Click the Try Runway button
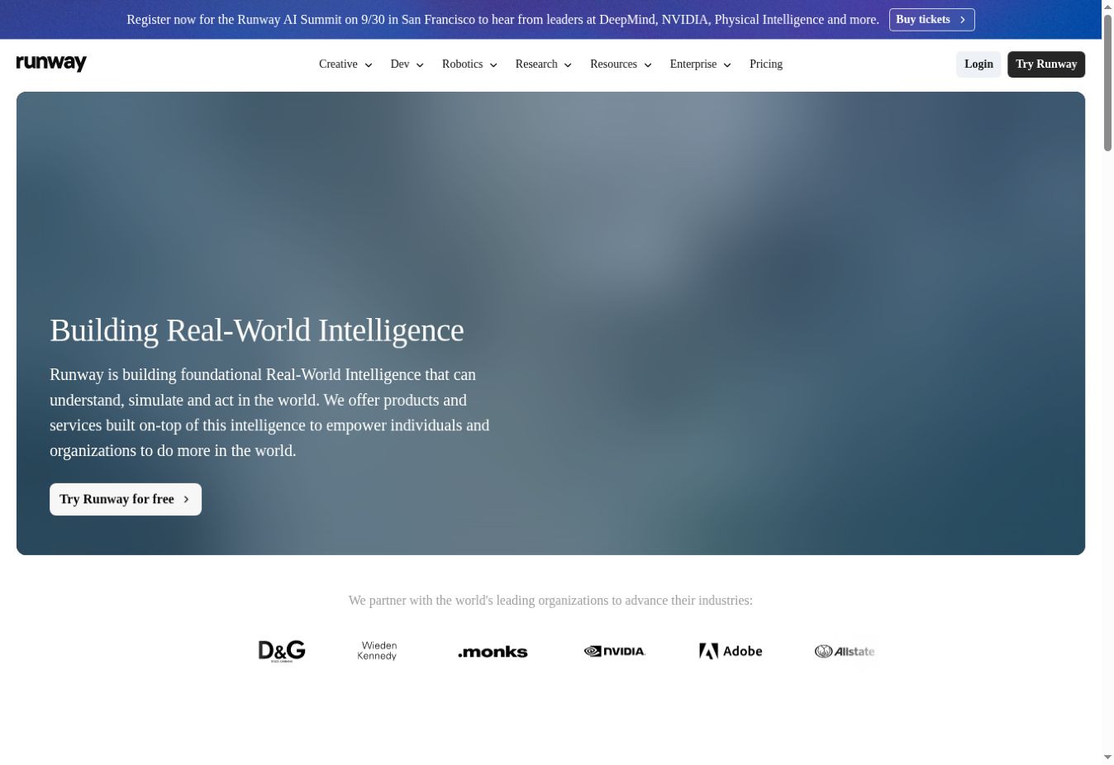 [x=1046, y=64]
